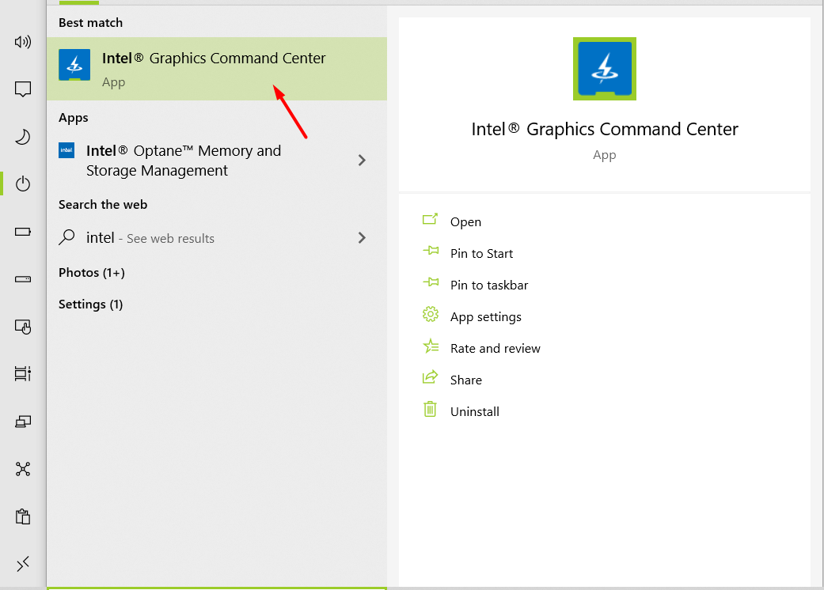
Task: Click the speaker volume icon in sidebar
Action: [23, 42]
